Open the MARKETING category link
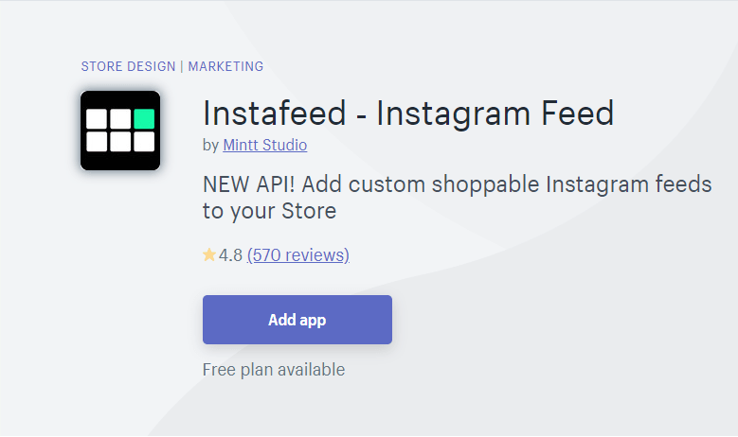Viewport: 738px width, 437px height. 225,66
